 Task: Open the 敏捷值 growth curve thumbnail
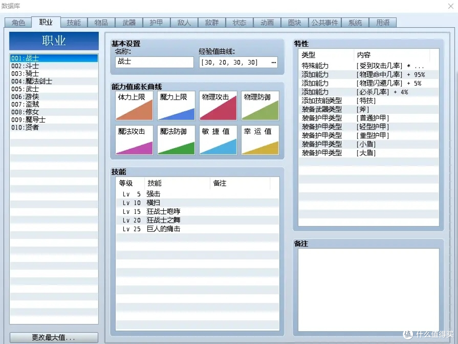click(218, 140)
